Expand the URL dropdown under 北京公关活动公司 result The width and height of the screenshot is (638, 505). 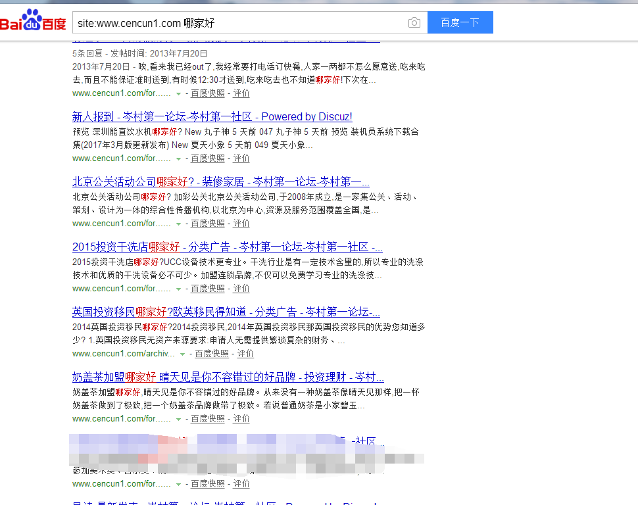point(178,223)
